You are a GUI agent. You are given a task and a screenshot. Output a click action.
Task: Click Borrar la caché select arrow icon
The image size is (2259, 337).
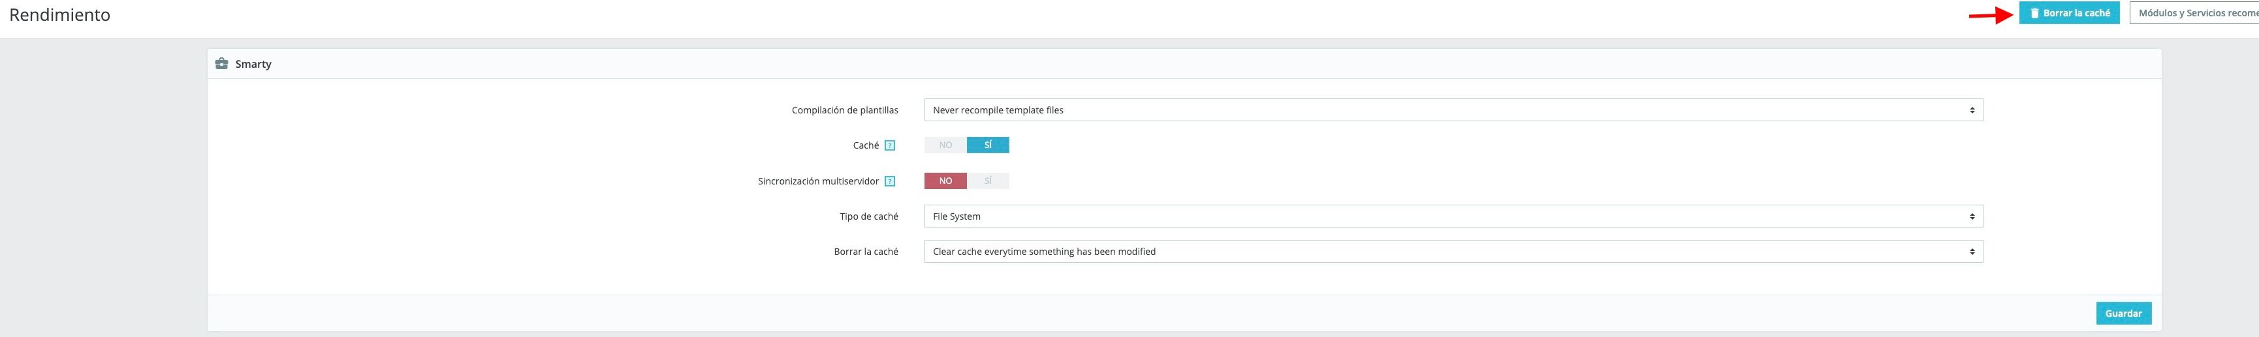point(1972,251)
